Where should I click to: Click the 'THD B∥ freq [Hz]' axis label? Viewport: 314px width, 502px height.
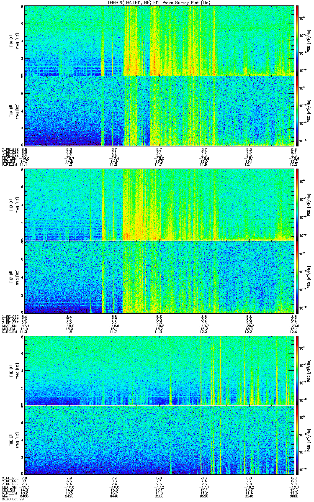(14, 277)
